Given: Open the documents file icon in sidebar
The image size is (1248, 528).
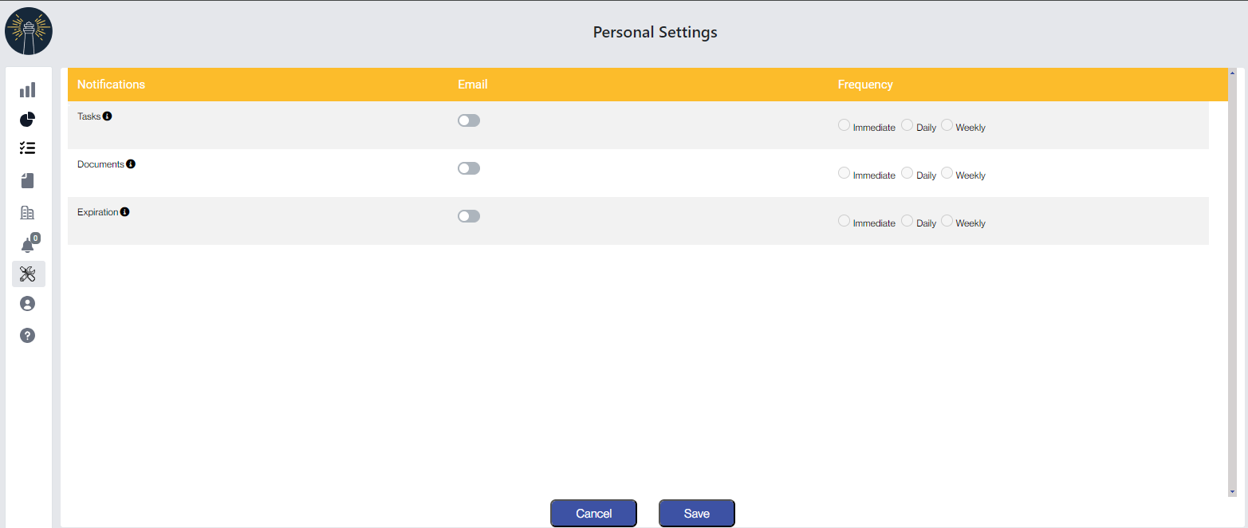Looking at the screenshot, I should click(x=28, y=181).
